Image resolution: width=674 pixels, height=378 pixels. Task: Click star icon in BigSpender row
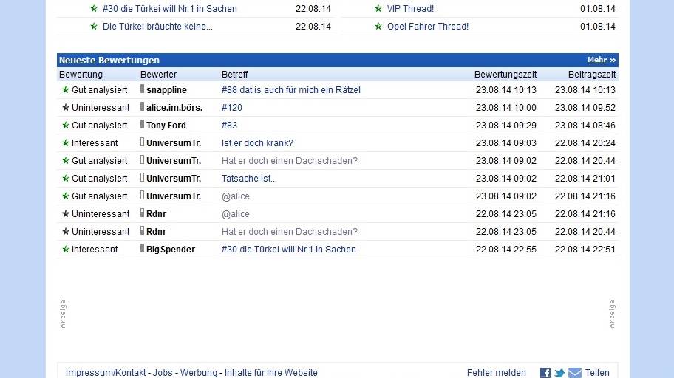[65, 249]
